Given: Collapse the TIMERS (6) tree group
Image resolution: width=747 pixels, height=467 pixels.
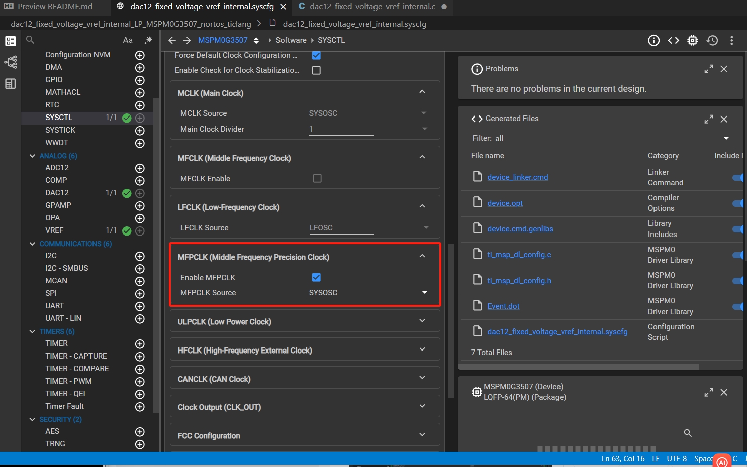Looking at the screenshot, I should (x=32, y=332).
